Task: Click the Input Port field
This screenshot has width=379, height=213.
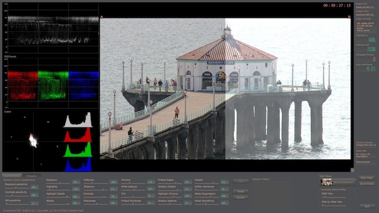Action: click(366, 8)
